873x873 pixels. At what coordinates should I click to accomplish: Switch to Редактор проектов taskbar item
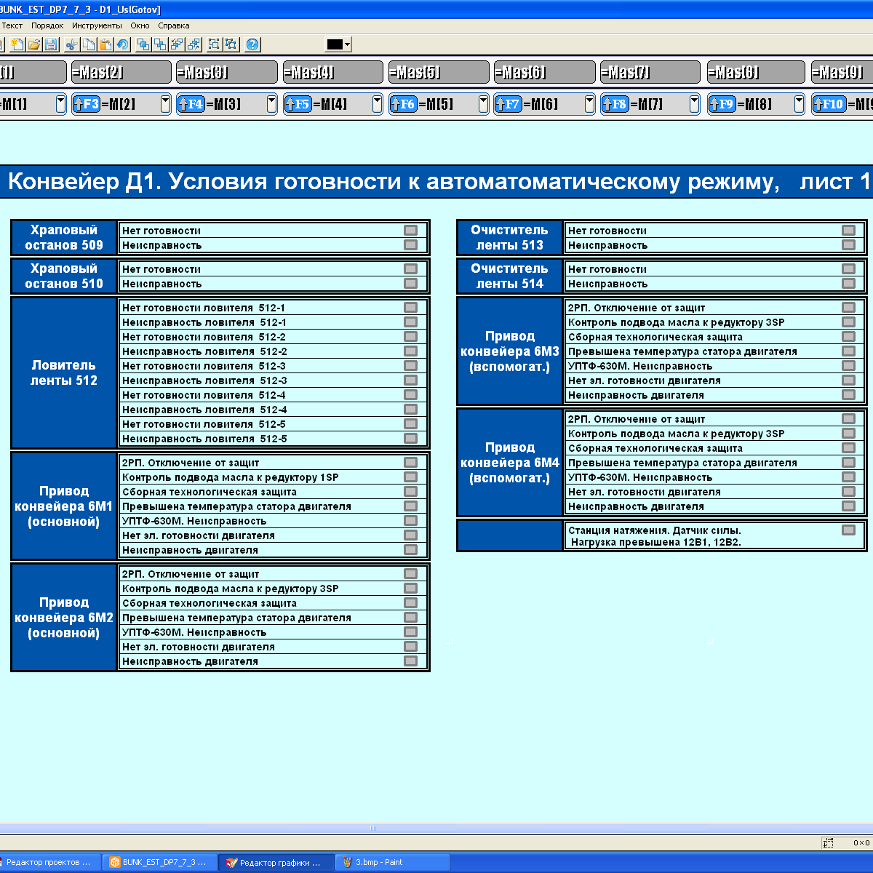(x=49, y=862)
